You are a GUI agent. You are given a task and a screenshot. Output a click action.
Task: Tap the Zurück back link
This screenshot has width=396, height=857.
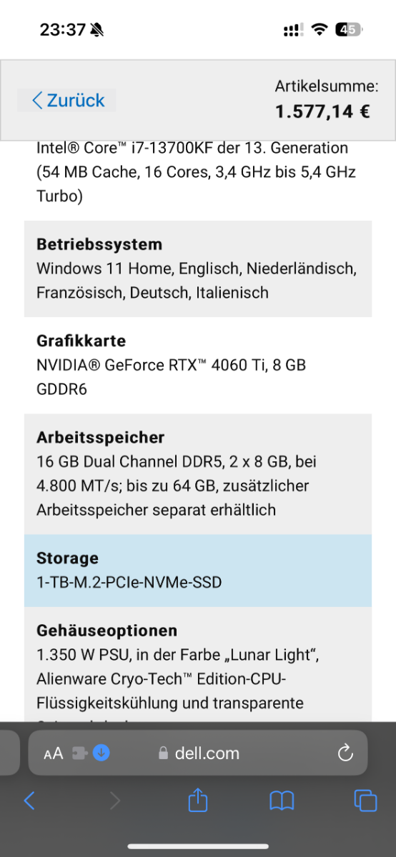pyautogui.click(x=67, y=101)
